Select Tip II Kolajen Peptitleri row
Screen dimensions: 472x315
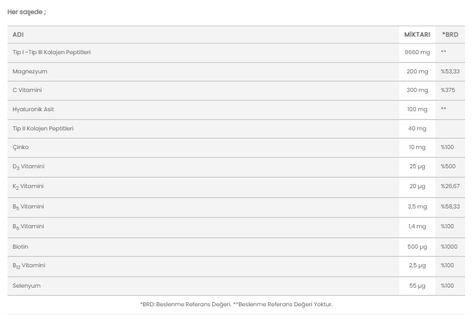(236, 129)
